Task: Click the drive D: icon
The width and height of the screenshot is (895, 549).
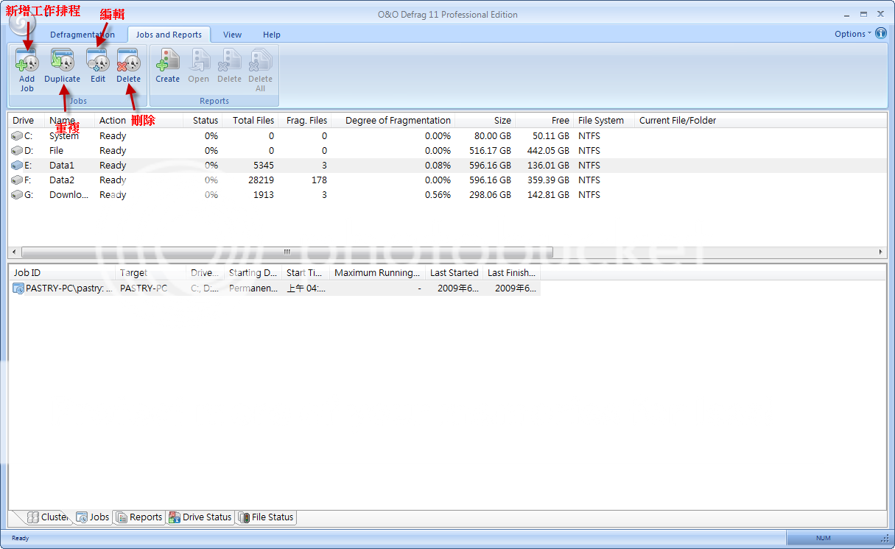Action: 18,151
